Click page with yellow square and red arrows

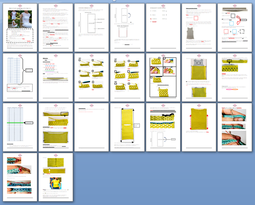tap(198, 126)
